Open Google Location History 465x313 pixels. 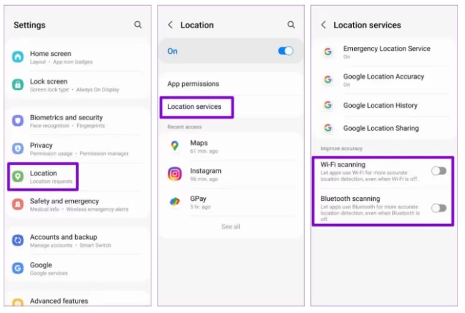click(x=380, y=106)
